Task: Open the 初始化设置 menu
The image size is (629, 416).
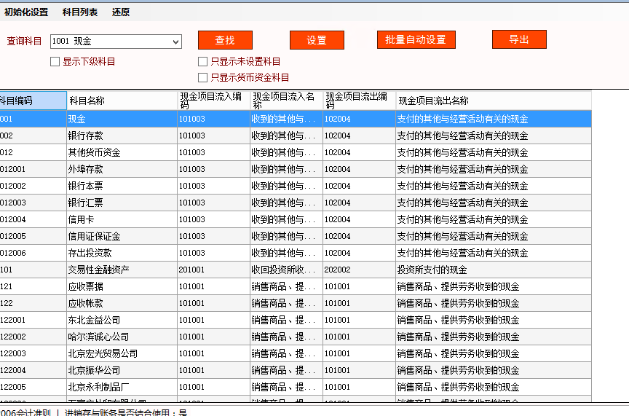Action: click(26, 12)
